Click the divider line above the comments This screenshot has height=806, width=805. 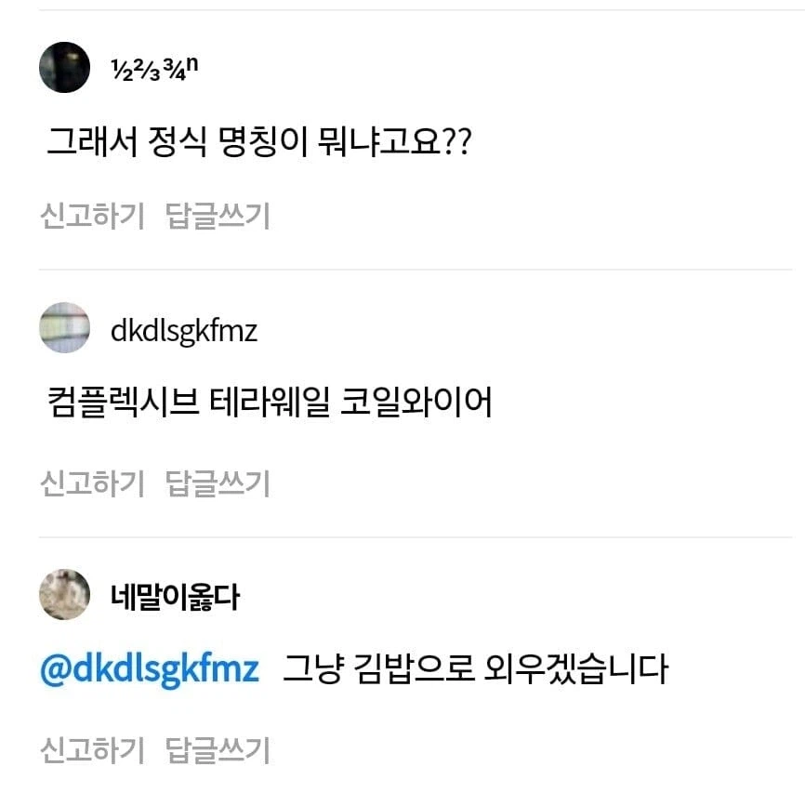coord(402,11)
